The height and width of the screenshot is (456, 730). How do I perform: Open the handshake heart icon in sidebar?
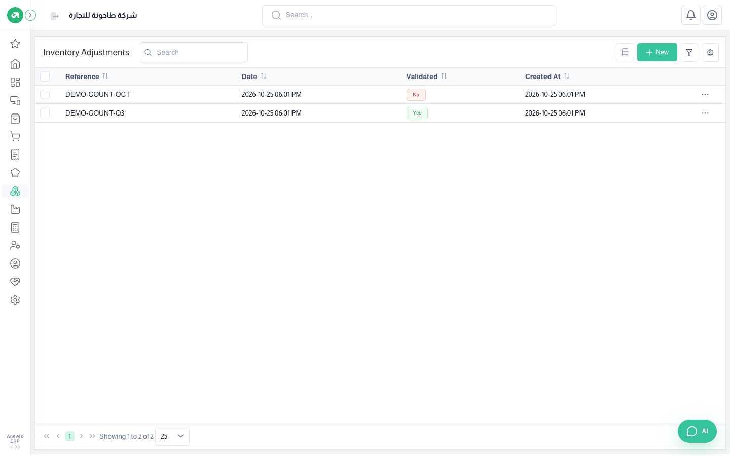15,282
